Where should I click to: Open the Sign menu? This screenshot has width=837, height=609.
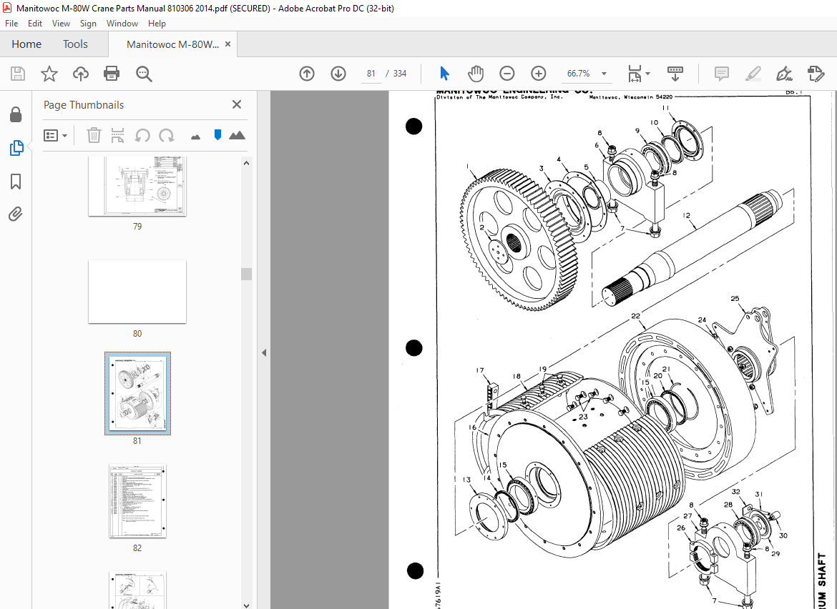(x=88, y=24)
